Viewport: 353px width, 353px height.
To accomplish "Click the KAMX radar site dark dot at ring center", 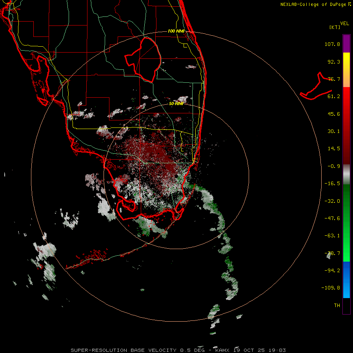I will (x=176, y=176).
